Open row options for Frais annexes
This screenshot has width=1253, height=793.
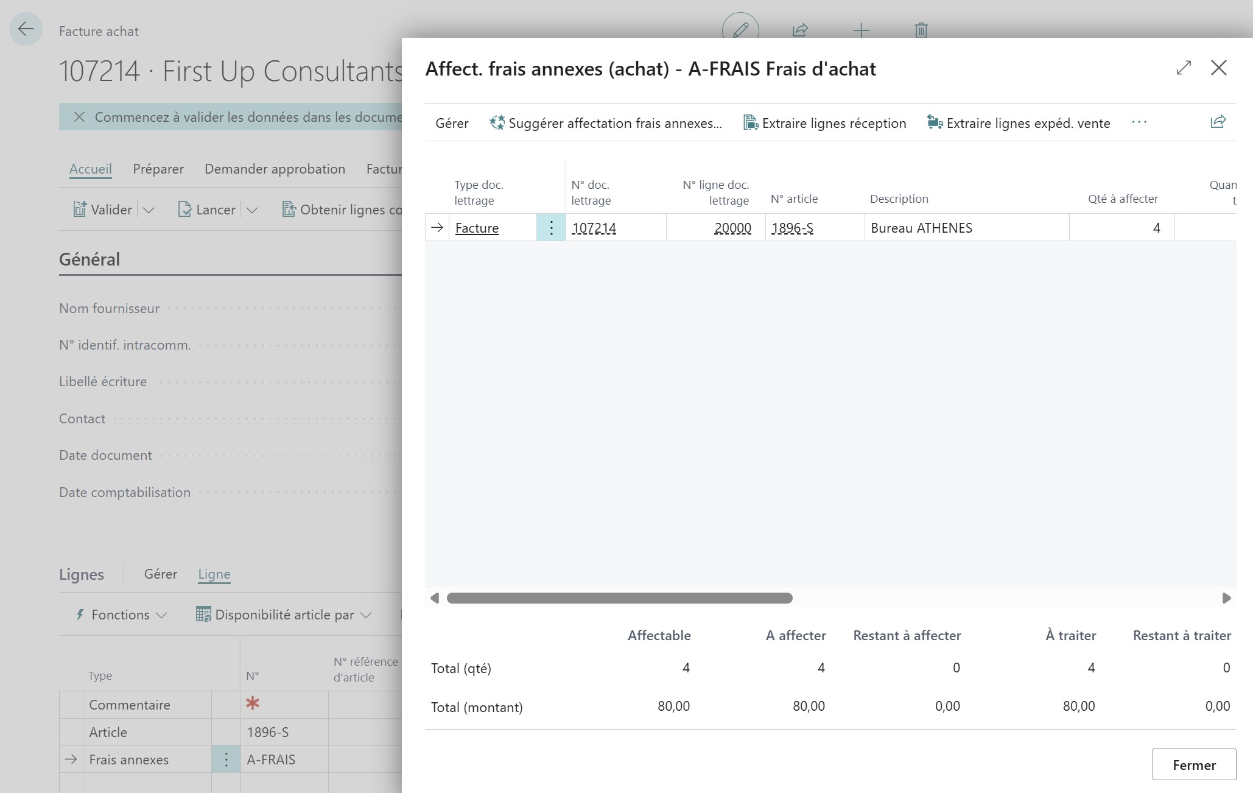[226, 760]
